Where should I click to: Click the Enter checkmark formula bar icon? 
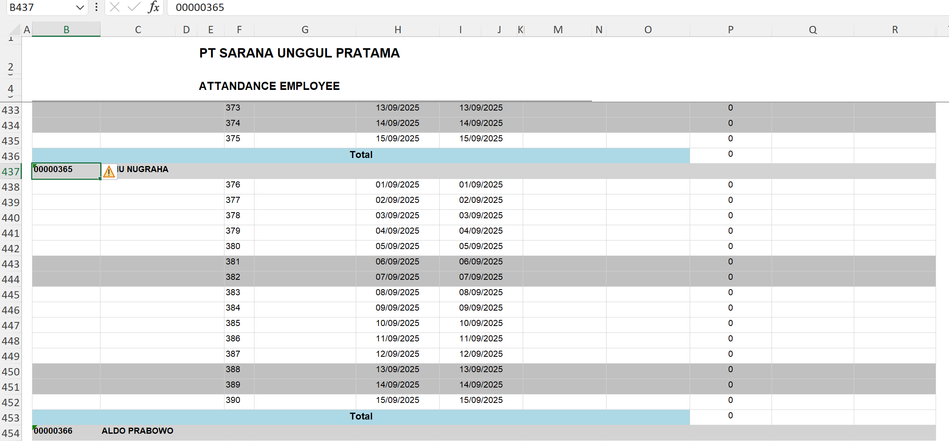134,7
